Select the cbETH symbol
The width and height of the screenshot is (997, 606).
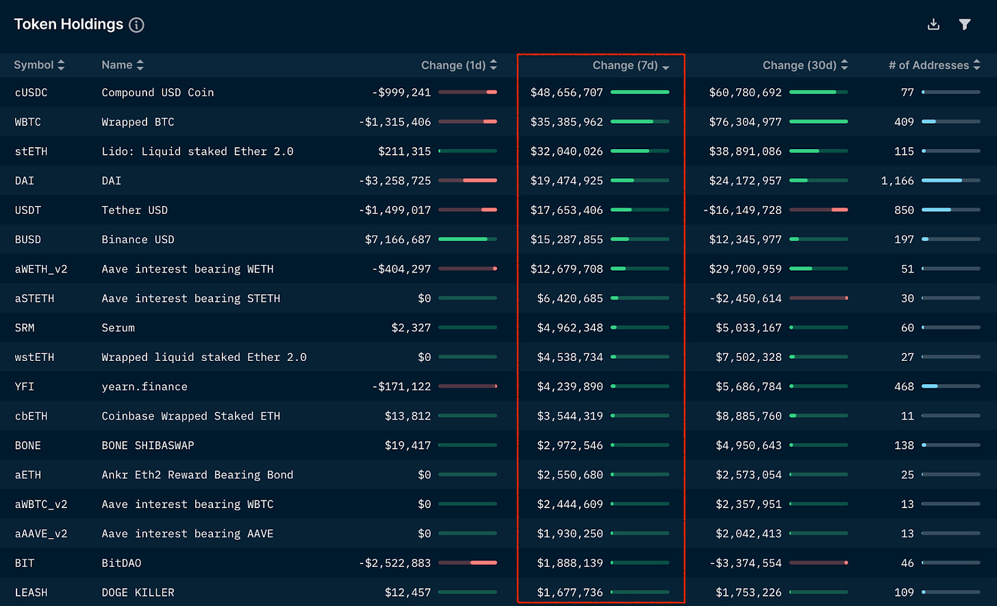click(31, 416)
